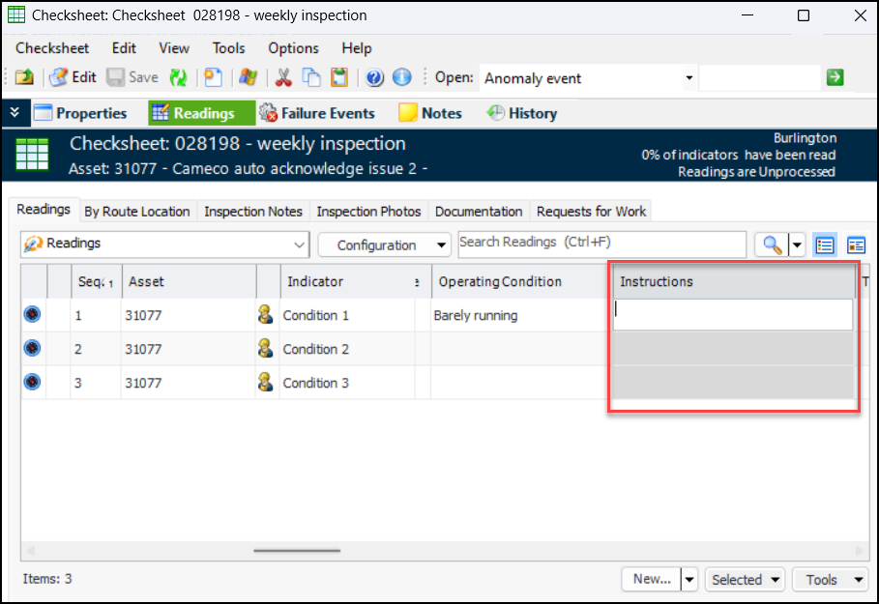The image size is (879, 604).
Task: Click the scissors Cut icon
Action: click(284, 78)
